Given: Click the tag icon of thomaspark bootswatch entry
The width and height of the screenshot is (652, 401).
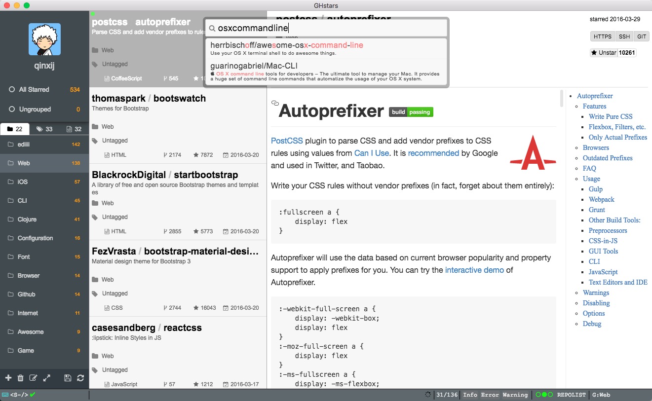Looking at the screenshot, I should (95, 141).
